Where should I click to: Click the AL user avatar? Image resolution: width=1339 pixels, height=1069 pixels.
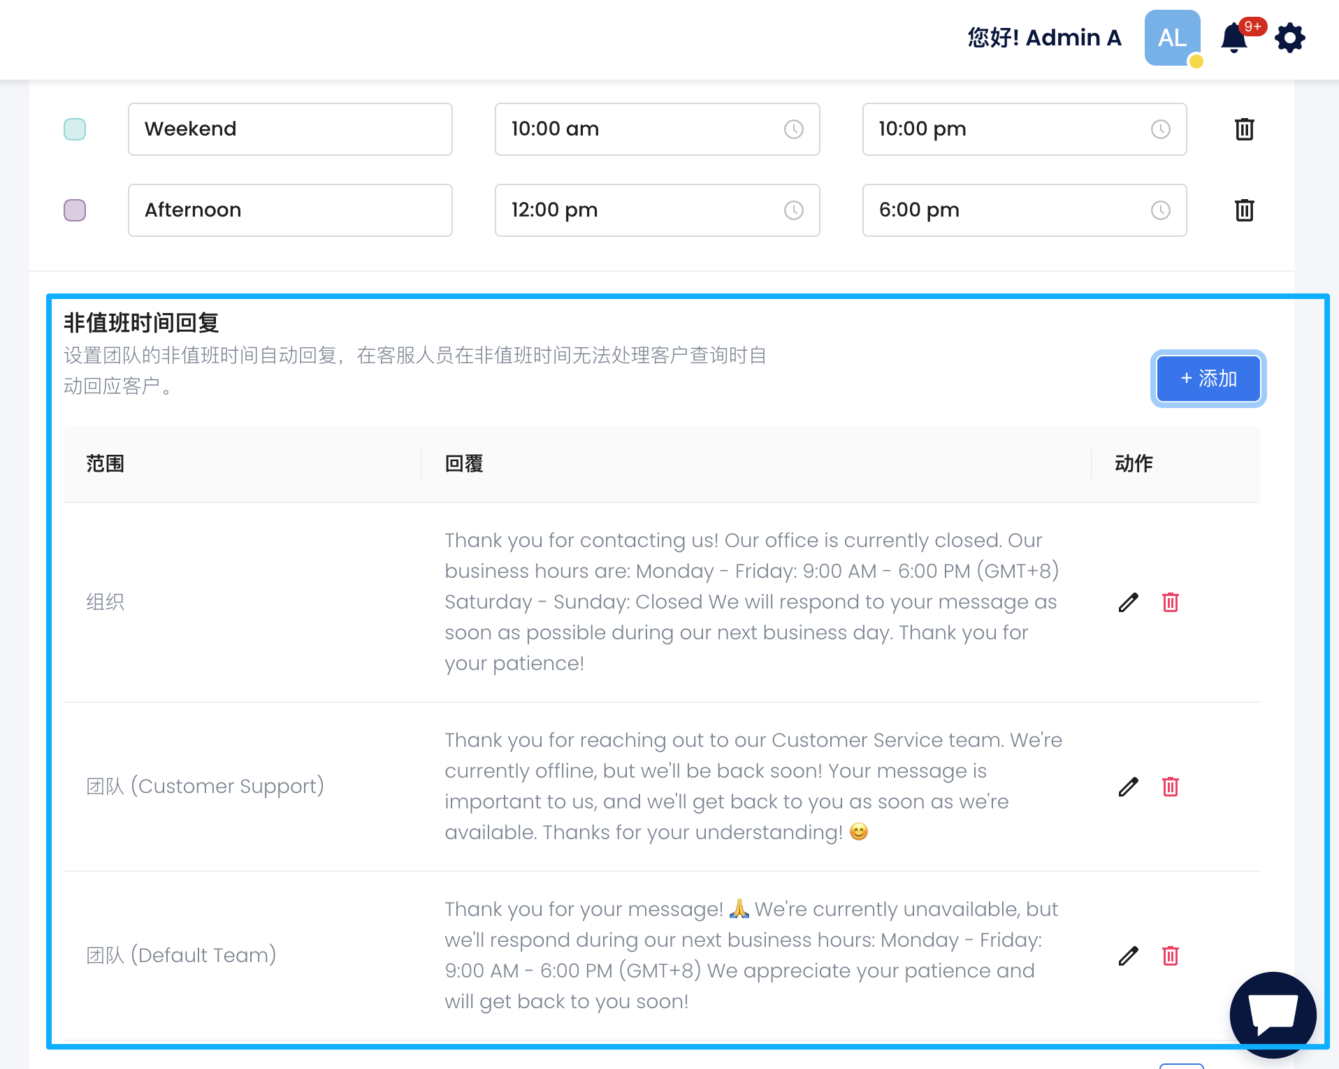(1172, 38)
